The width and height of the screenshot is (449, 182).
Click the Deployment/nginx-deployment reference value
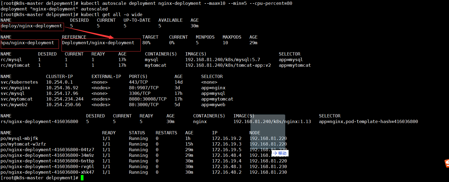click(98, 43)
